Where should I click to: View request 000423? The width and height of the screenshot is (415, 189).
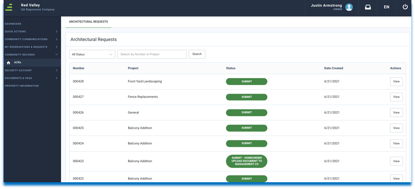[396, 161]
